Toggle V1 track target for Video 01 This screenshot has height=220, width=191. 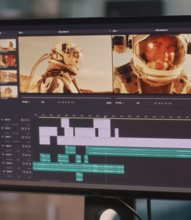[x=2, y=137]
